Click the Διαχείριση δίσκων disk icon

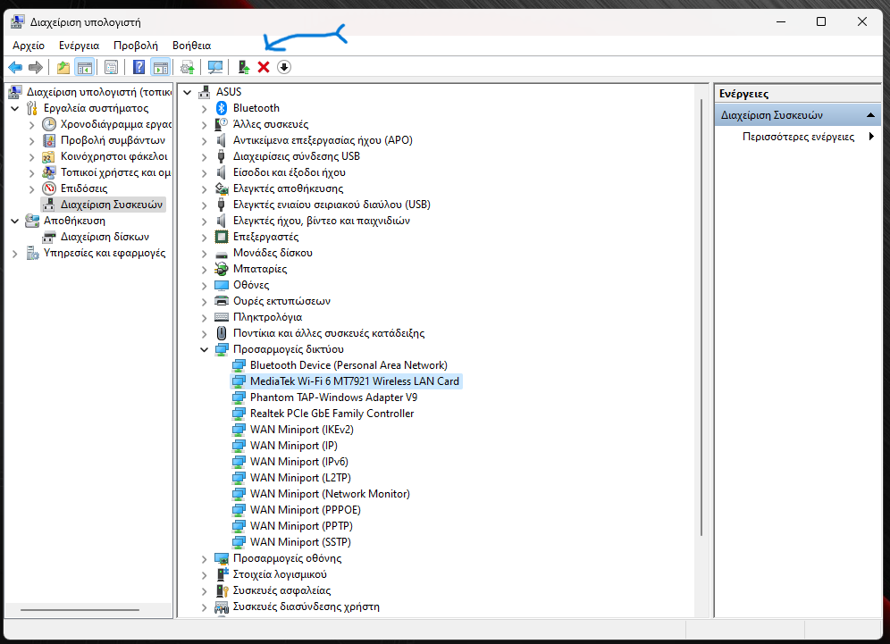coord(49,237)
